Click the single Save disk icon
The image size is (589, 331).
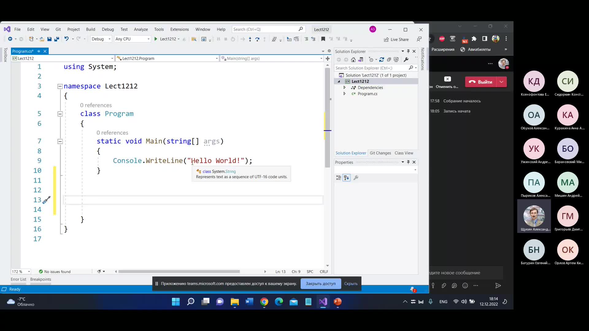pyautogui.click(x=49, y=39)
